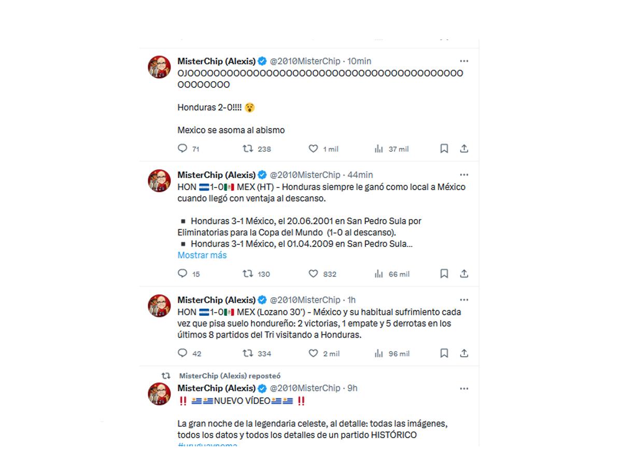
Task: Like the tweet with 1 mil likes
Action: (x=314, y=149)
